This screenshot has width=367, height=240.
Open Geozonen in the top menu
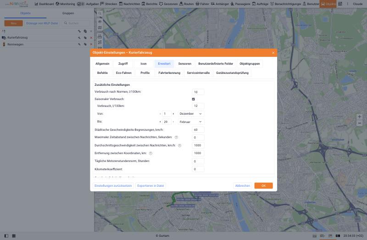tap(168, 4)
